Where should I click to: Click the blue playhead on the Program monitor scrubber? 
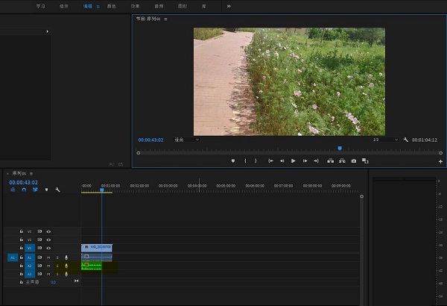click(x=340, y=149)
